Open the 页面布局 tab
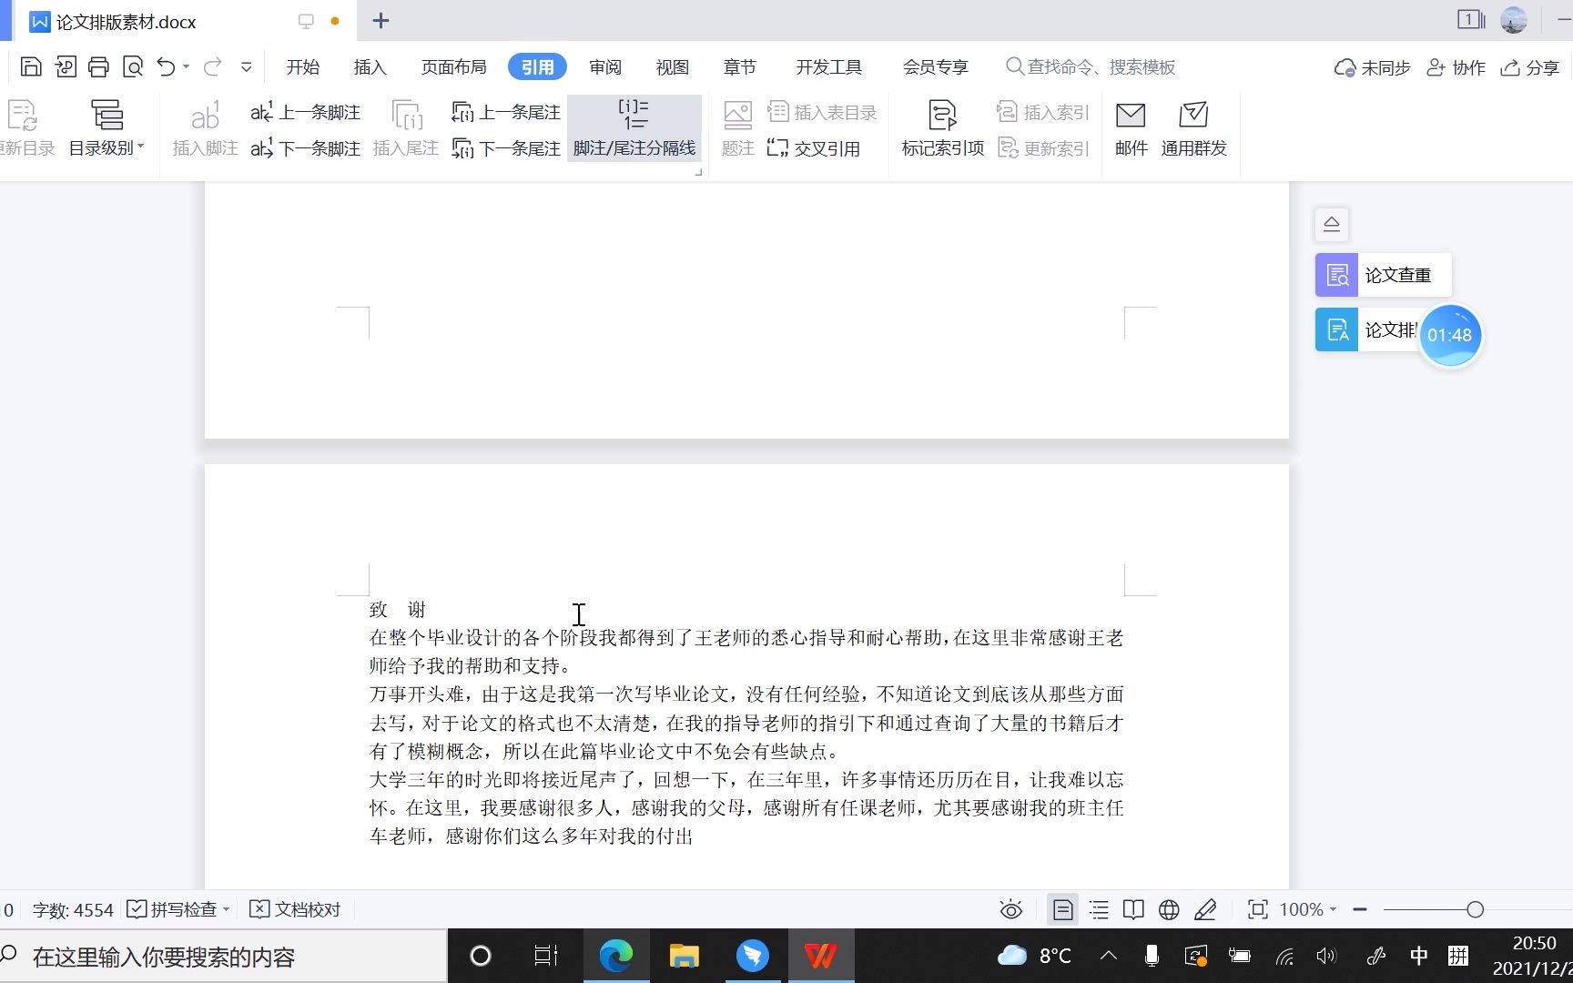Image resolution: width=1573 pixels, height=983 pixels. tap(453, 66)
